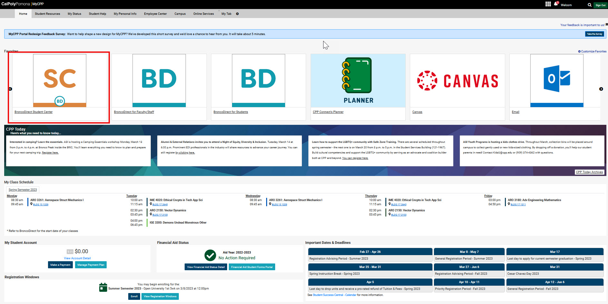
Task: Click the Enroll button
Action: (x=134, y=296)
